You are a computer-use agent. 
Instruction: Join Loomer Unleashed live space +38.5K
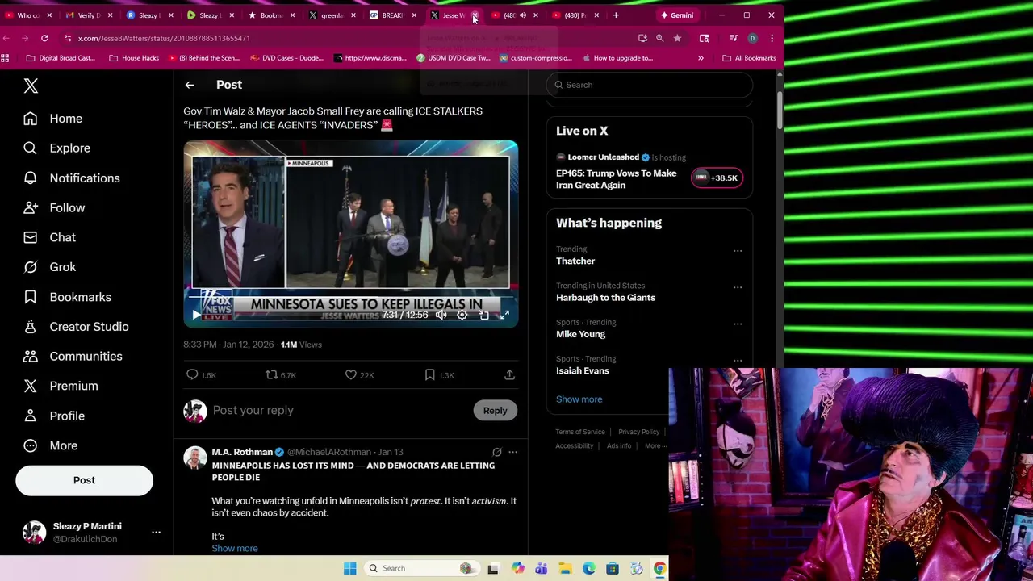[x=717, y=178]
